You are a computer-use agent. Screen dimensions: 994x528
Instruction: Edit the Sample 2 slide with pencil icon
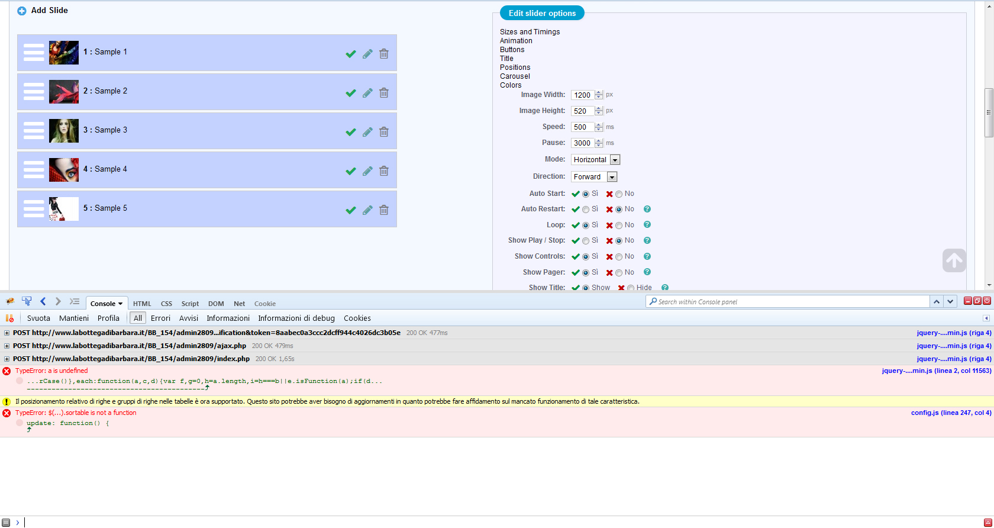pos(367,93)
